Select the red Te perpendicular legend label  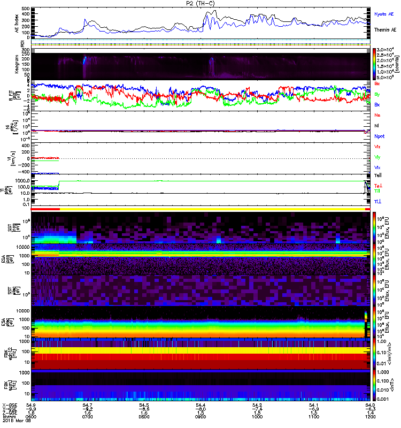(378, 186)
